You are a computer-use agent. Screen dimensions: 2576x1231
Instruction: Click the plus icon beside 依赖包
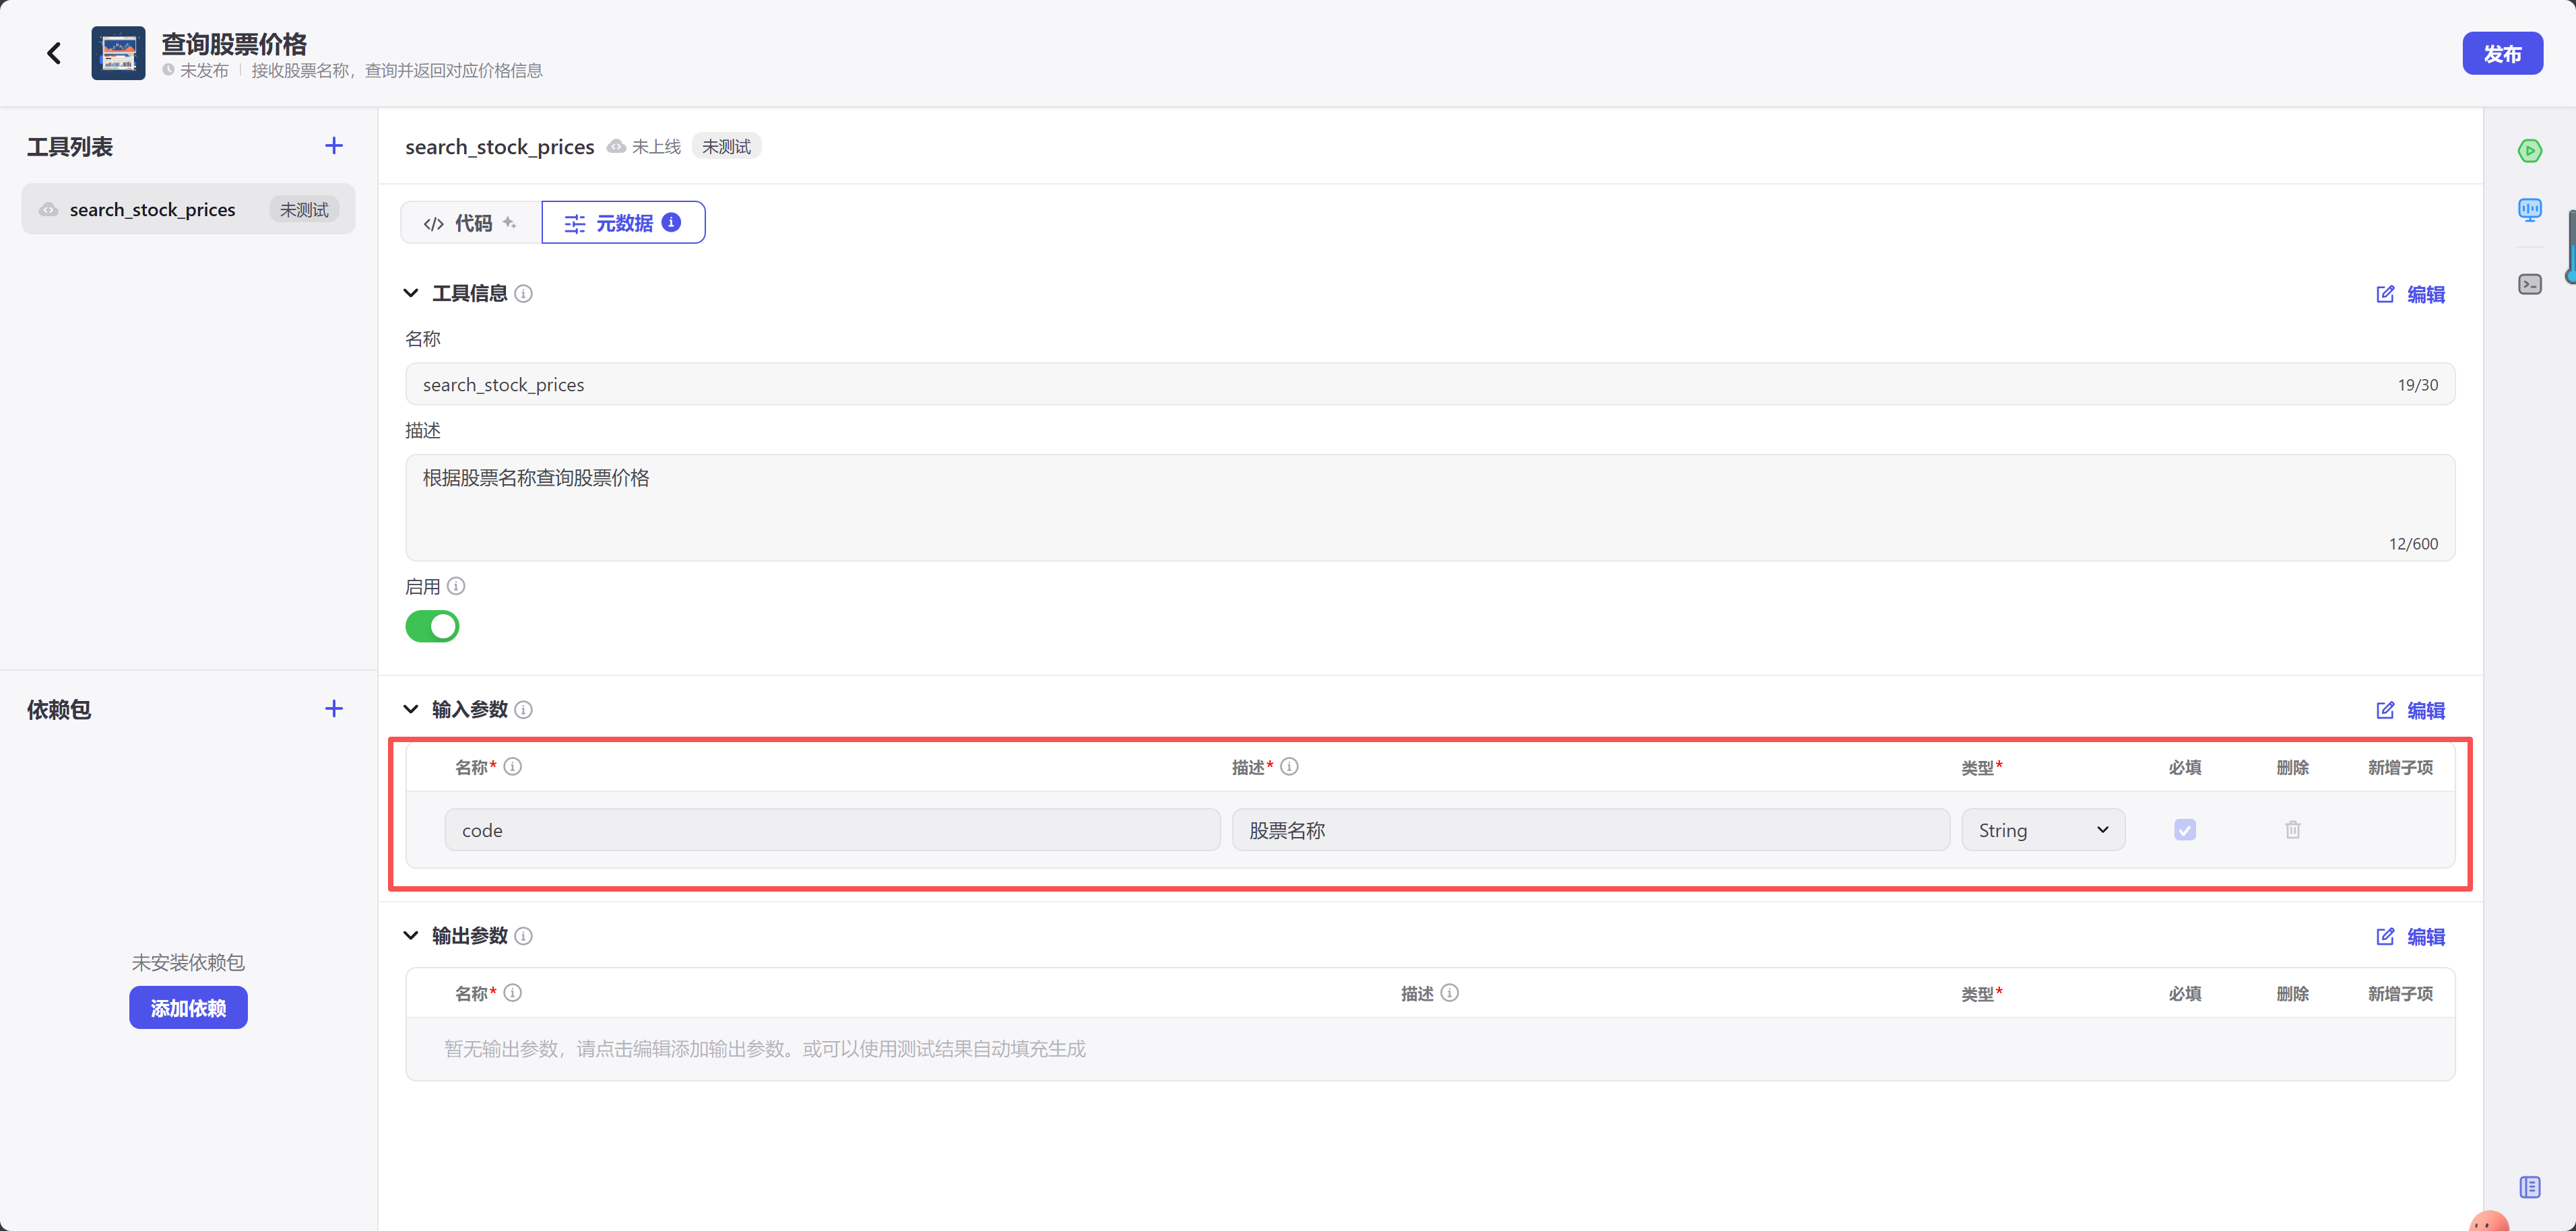pos(334,709)
